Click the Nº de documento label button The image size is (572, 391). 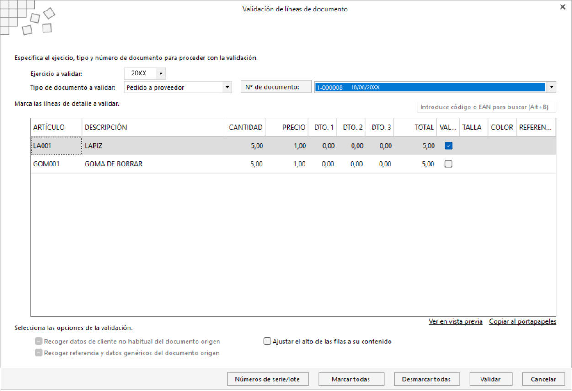point(276,87)
